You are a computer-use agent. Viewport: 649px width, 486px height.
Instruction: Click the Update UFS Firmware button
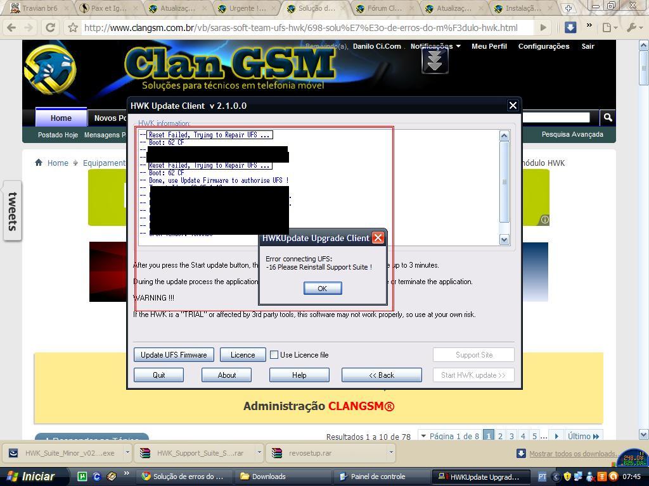coord(174,354)
